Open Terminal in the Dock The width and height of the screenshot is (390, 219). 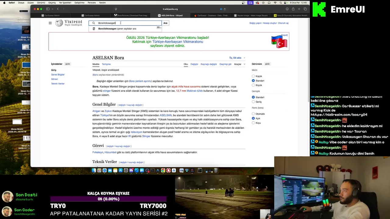pos(153,171)
